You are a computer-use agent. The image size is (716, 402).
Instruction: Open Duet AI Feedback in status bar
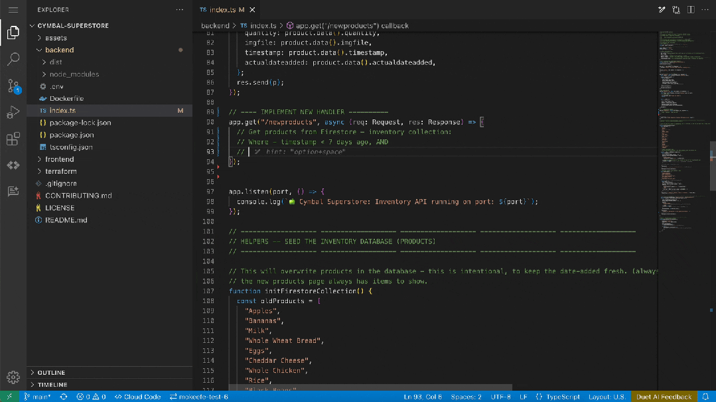pos(664,397)
